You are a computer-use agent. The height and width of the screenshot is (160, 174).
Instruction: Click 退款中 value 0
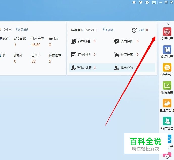[15, 61]
